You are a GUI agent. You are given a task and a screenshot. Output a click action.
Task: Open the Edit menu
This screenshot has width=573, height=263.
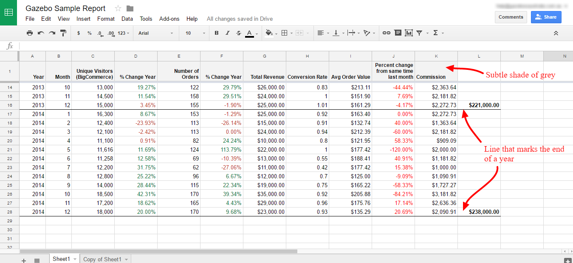46,19
